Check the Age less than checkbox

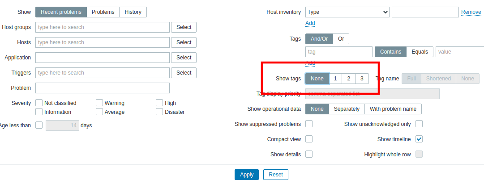click(39, 125)
